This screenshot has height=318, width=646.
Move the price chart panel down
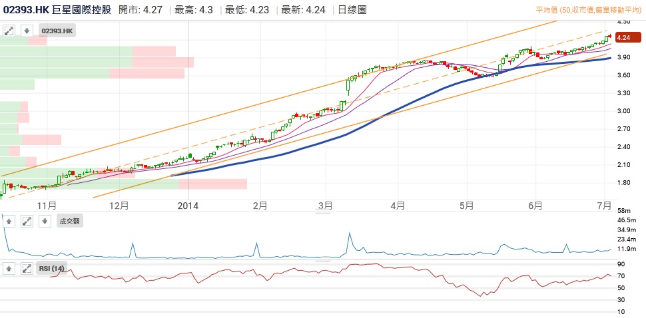pyautogui.click(x=26, y=31)
